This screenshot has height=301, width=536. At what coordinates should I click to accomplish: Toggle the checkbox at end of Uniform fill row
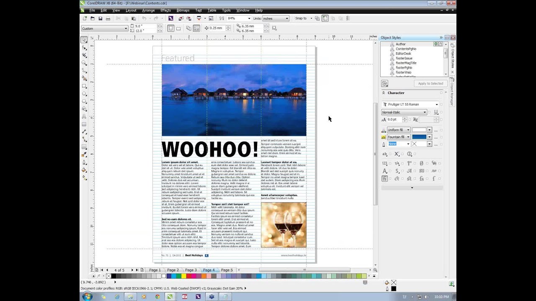coord(441,130)
